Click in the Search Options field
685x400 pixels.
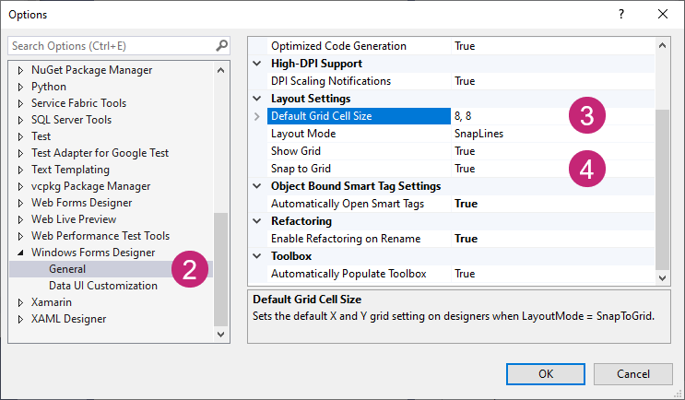coord(111,45)
